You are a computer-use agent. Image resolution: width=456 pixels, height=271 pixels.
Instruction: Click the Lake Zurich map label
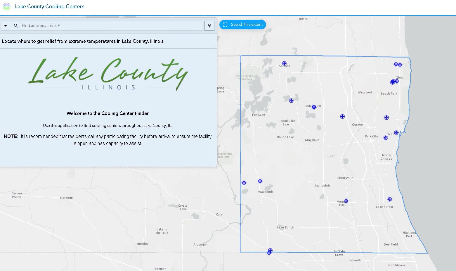[285, 227]
